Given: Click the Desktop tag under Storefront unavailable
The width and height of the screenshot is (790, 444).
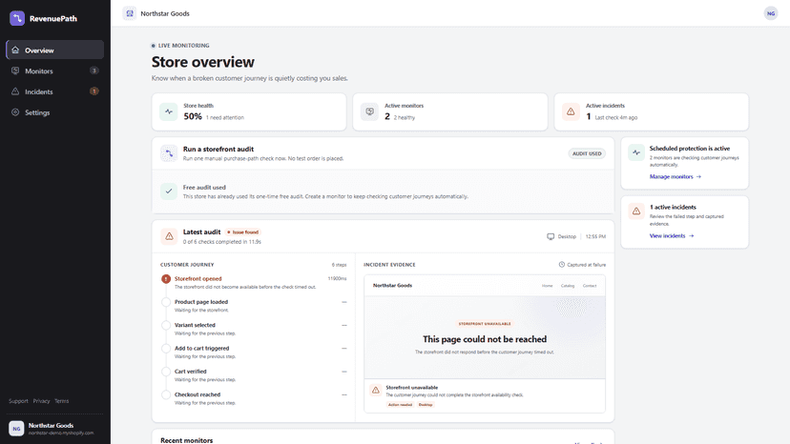Looking at the screenshot, I should 426,405.
